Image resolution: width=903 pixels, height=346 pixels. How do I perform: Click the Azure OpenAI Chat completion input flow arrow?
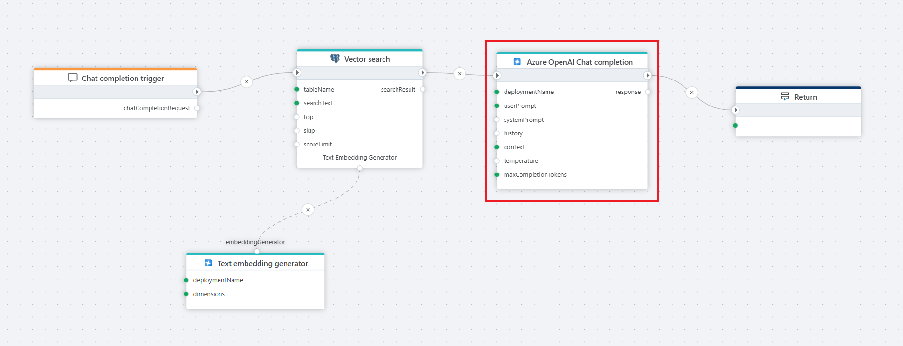click(497, 75)
